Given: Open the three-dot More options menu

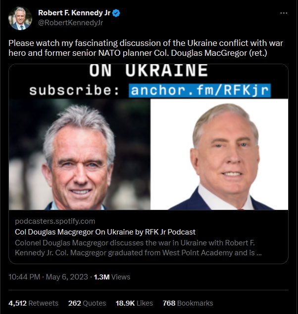Looking at the screenshot, I should click(x=283, y=13).
